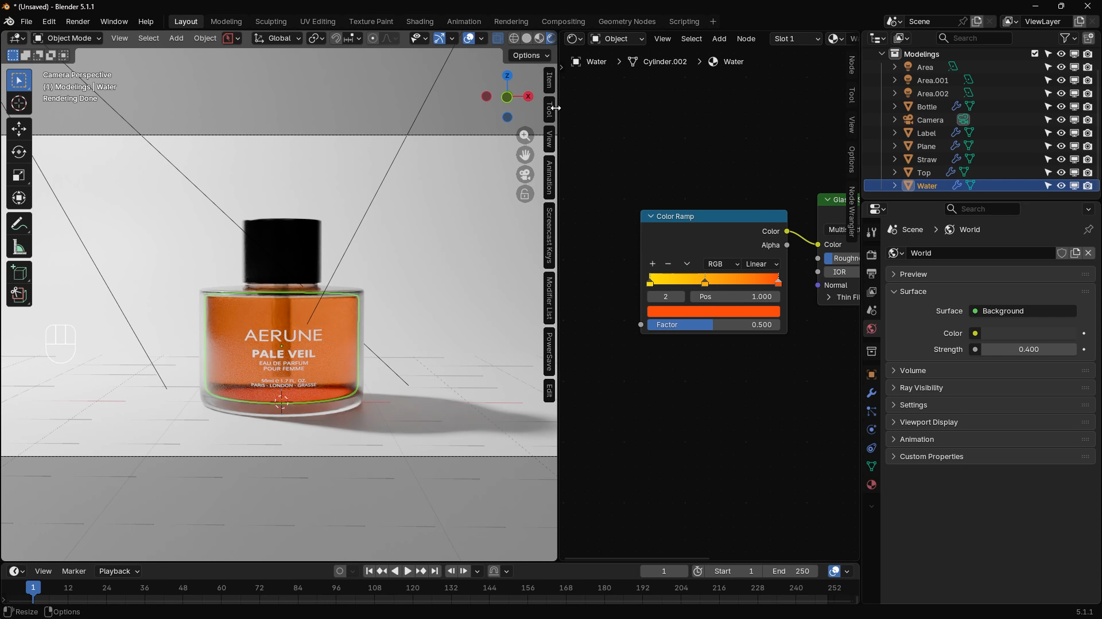Activate the Scale tool
This screenshot has width=1102, height=619.
coord(19,175)
